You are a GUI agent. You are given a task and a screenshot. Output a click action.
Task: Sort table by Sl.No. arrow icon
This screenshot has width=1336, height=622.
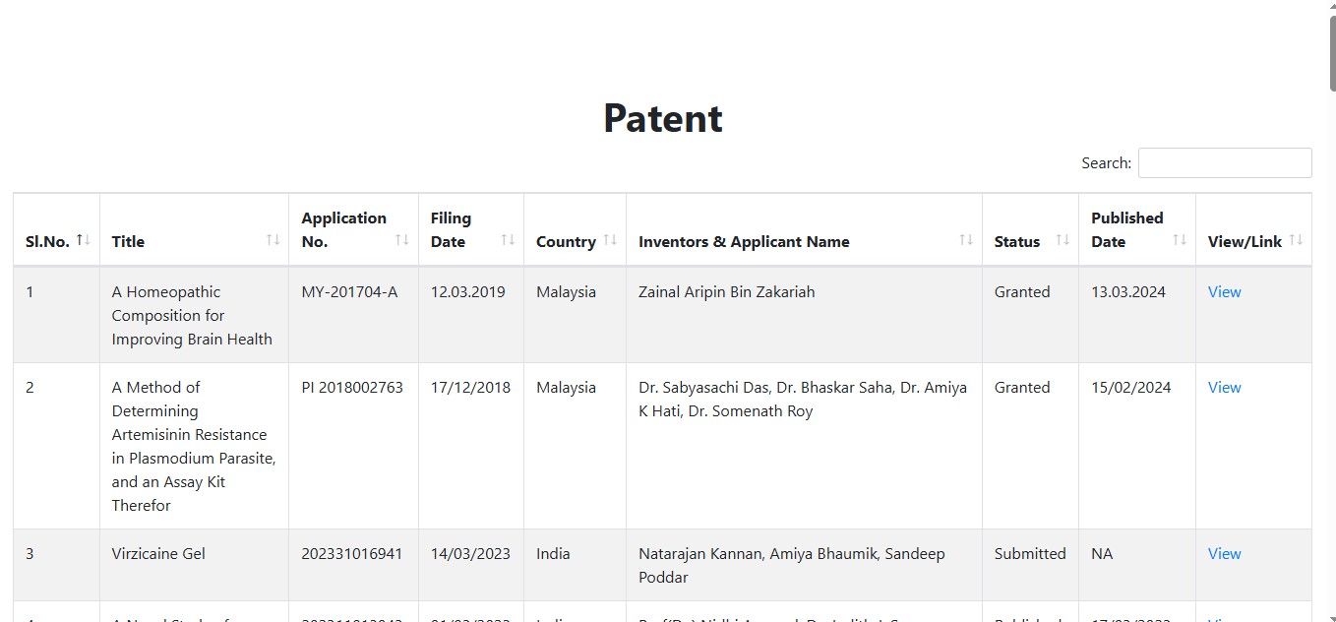tap(84, 240)
